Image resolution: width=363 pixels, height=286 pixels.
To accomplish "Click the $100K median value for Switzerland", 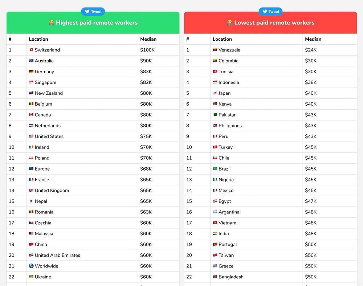I will 147,50.
